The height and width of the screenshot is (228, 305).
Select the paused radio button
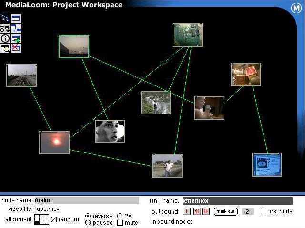point(88,223)
